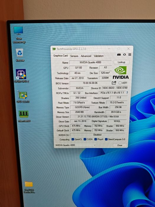The height and width of the screenshot is (207, 155).
Task: Click the Lookup button
Action: (121, 62)
